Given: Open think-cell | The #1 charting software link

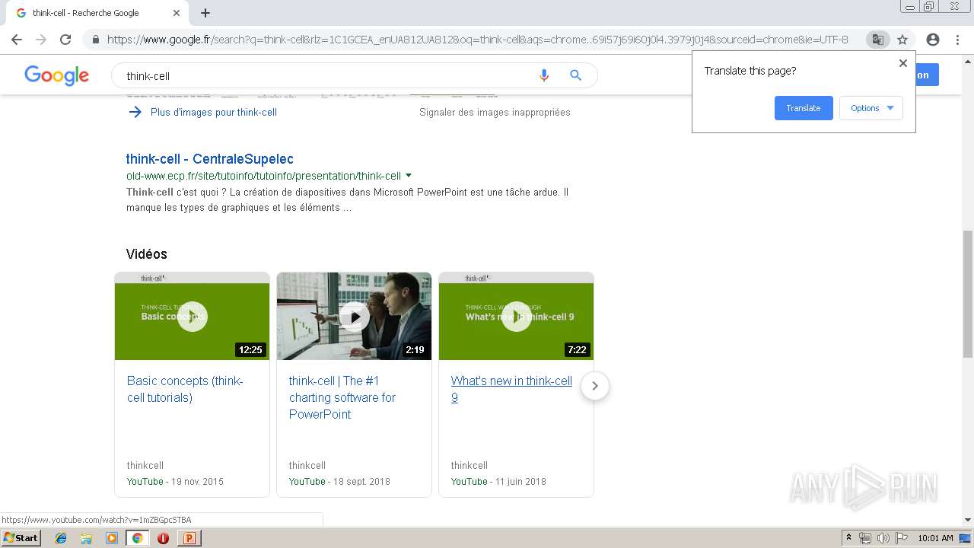Looking at the screenshot, I should (342, 397).
